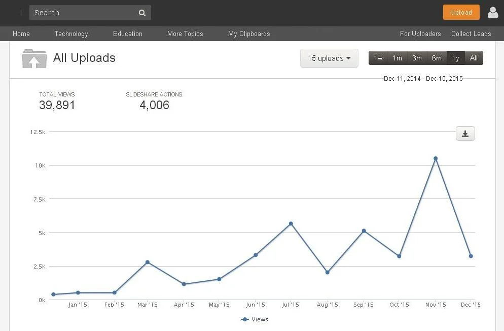Click the Jan '15 data point
The height and width of the screenshot is (331, 504).
coord(78,292)
